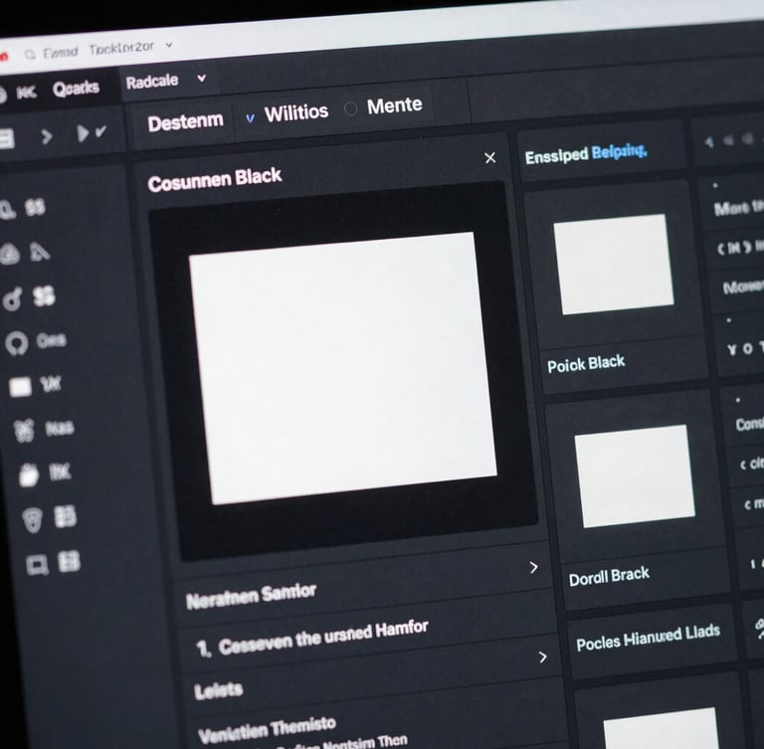The height and width of the screenshot is (749, 764).
Task: Select the cluster tool icon labeled Nas
Action: (24, 431)
